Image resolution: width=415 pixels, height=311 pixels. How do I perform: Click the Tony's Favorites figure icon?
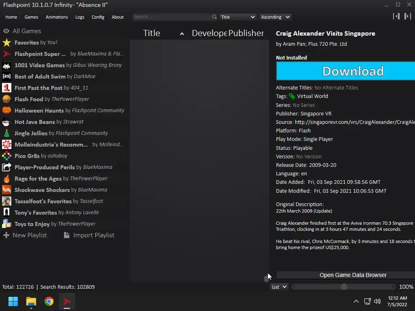(6, 213)
